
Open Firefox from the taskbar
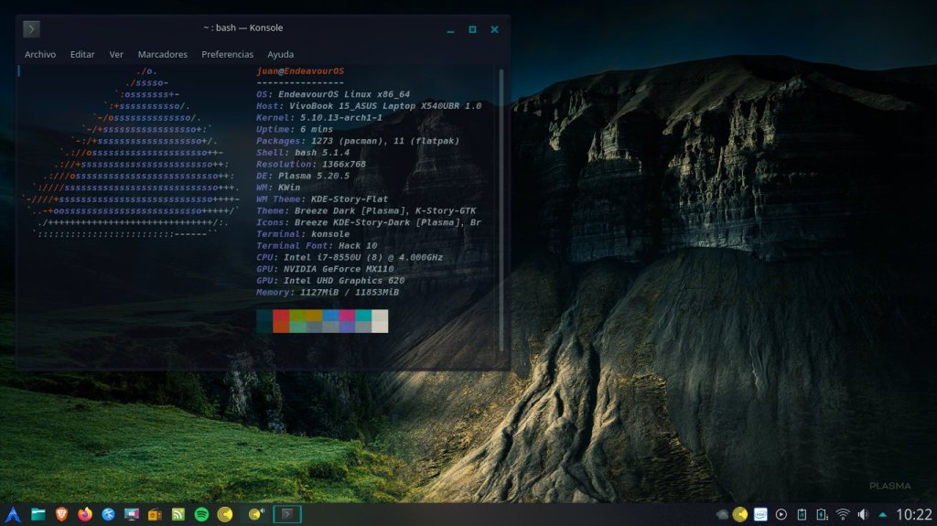pyautogui.click(x=86, y=514)
